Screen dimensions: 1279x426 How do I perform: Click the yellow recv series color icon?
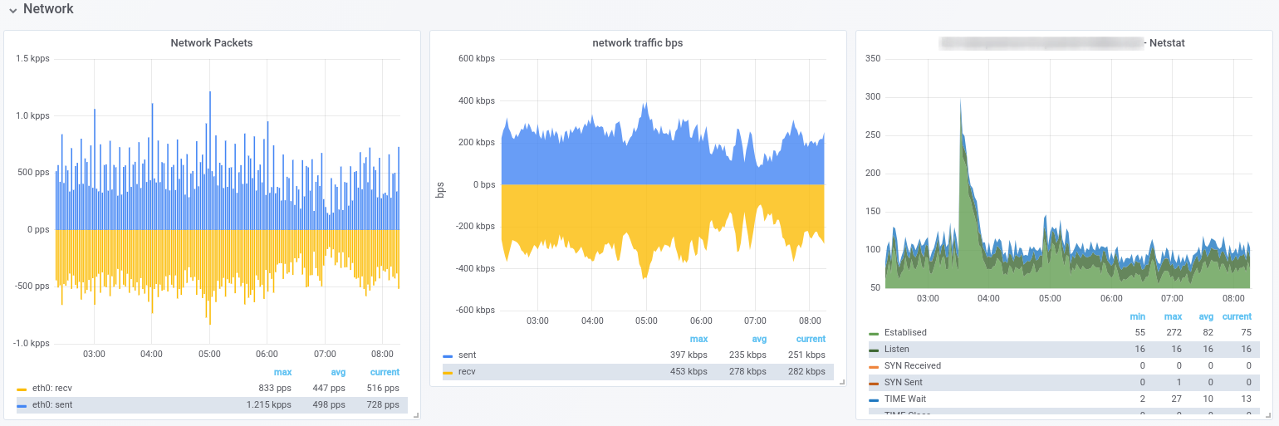coord(448,372)
